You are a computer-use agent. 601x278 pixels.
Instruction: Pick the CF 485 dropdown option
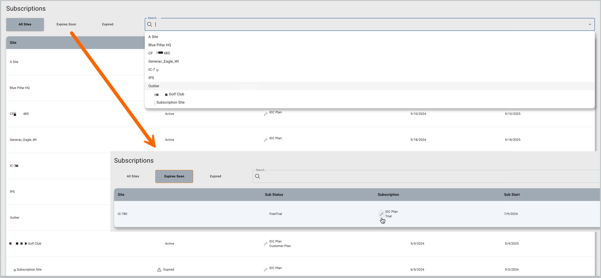coord(370,53)
